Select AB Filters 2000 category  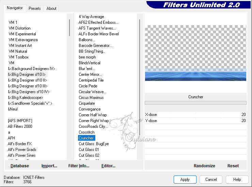pos(20,126)
